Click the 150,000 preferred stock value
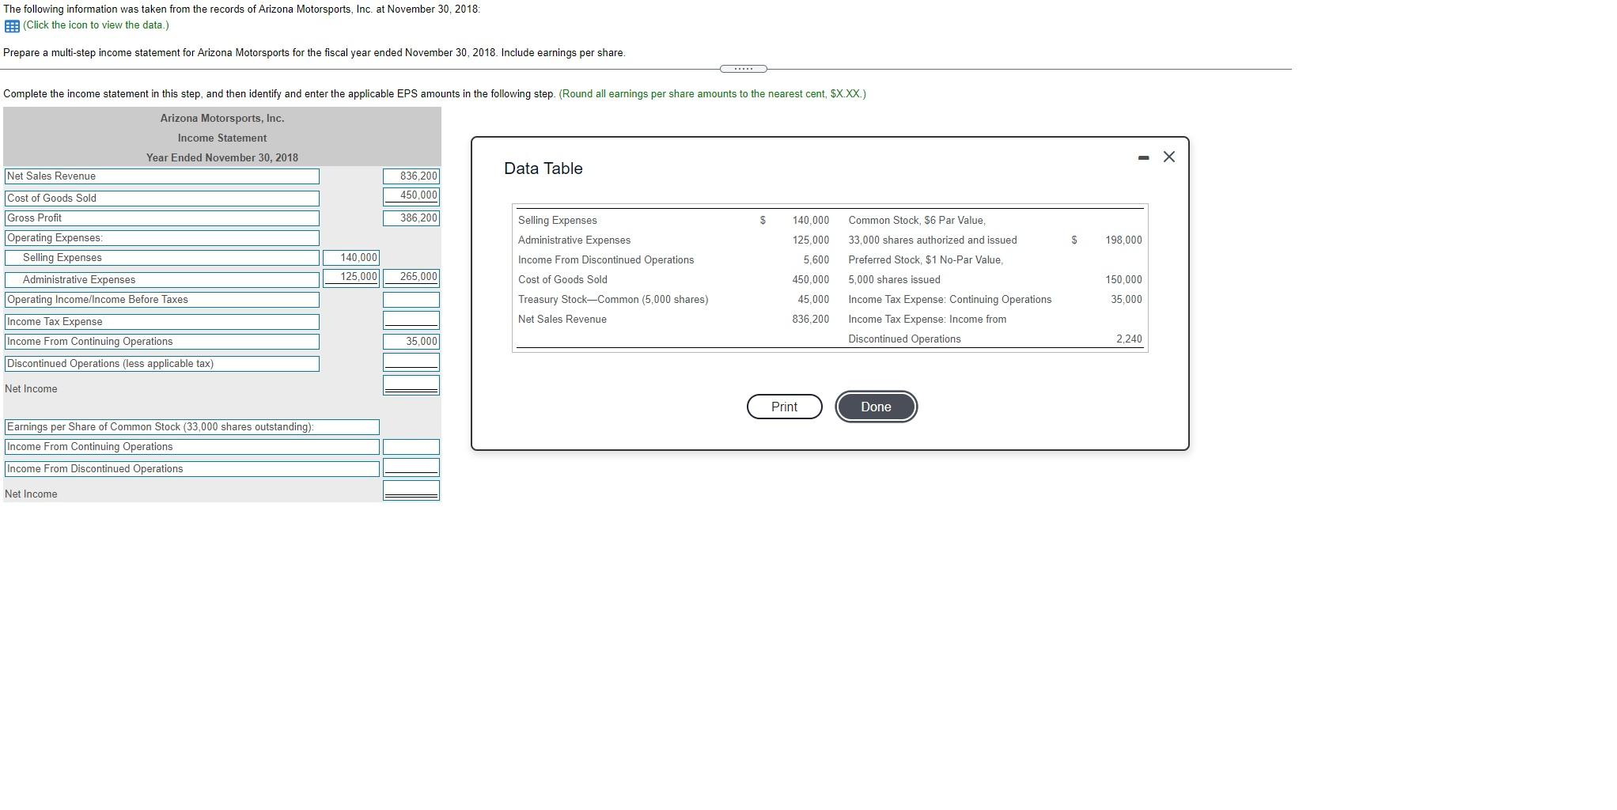Screen dimensions: 1617x810 [1123, 280]
